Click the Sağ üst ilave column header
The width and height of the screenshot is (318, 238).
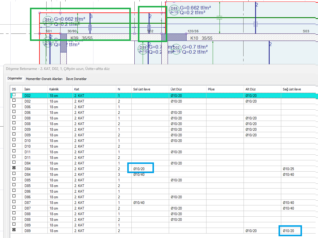[x=292, y=89]
